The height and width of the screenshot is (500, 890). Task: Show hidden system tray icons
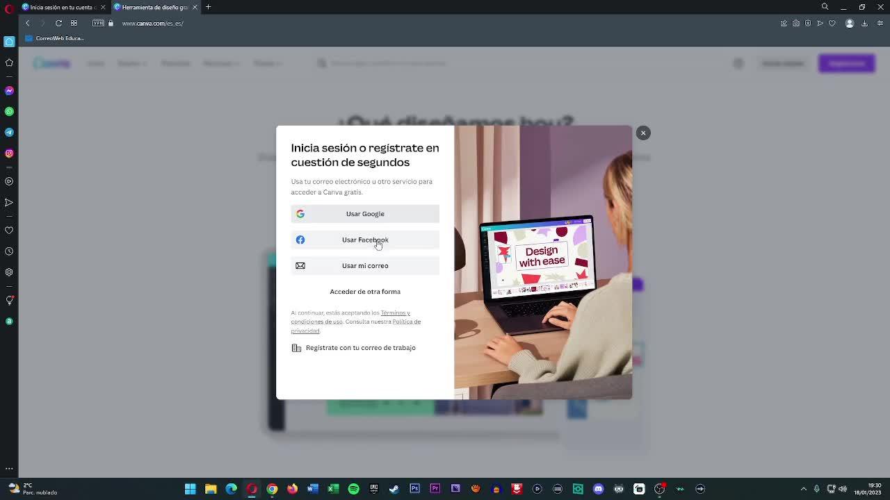point(804,489)
